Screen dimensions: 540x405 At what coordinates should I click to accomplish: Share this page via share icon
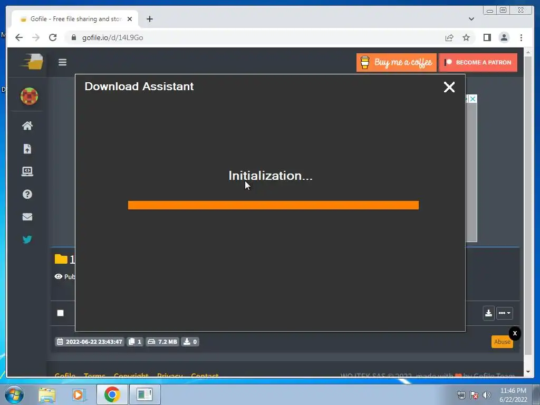pyautogui.click(x=449, y=37)
